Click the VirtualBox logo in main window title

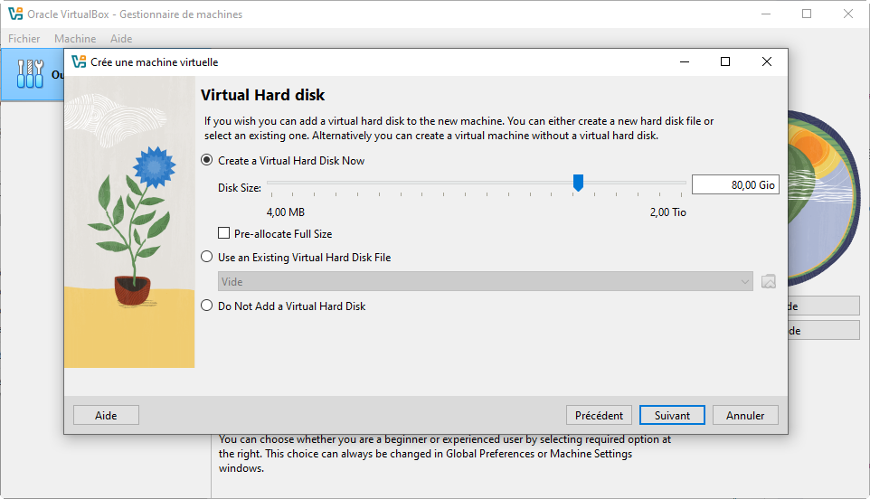[14, 14]
